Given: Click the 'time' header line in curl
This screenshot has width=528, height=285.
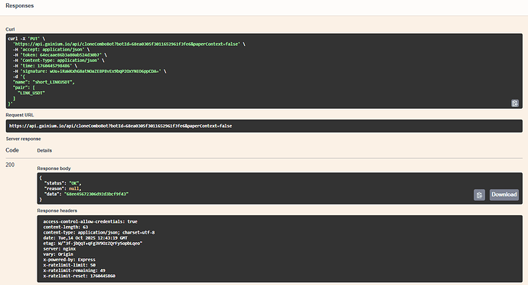Looking at the screenshot, I should coord(45,66).
